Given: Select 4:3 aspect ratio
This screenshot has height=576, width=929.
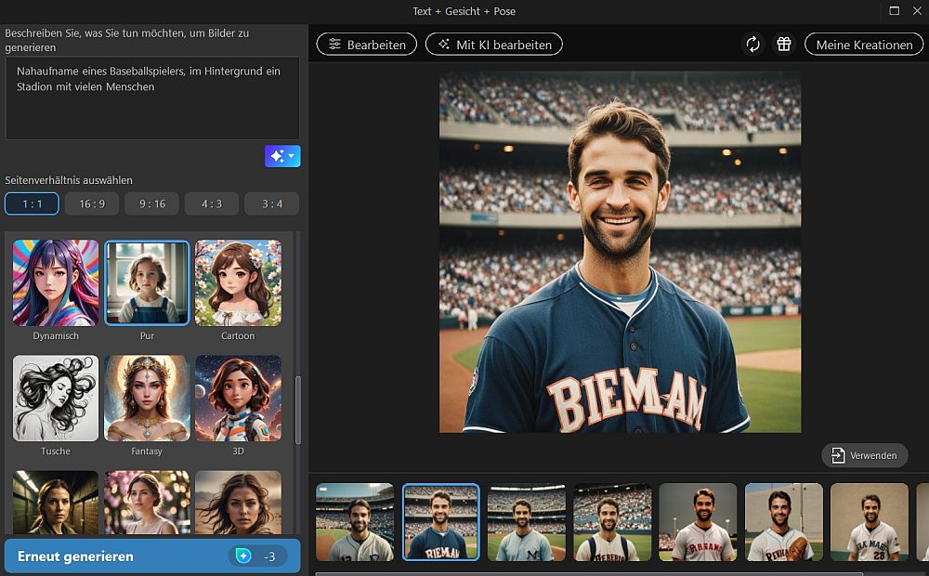Looking at the screenshot, I should tap(212, 203).
